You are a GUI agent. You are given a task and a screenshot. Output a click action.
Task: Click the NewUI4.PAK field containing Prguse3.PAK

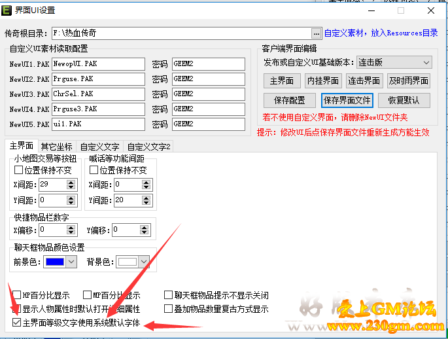point(98,109)
